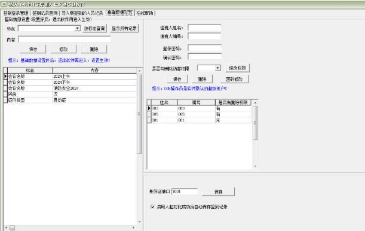Click the 修改权限 button
Viewport: 365px width, 231px height.
point(237,68)
